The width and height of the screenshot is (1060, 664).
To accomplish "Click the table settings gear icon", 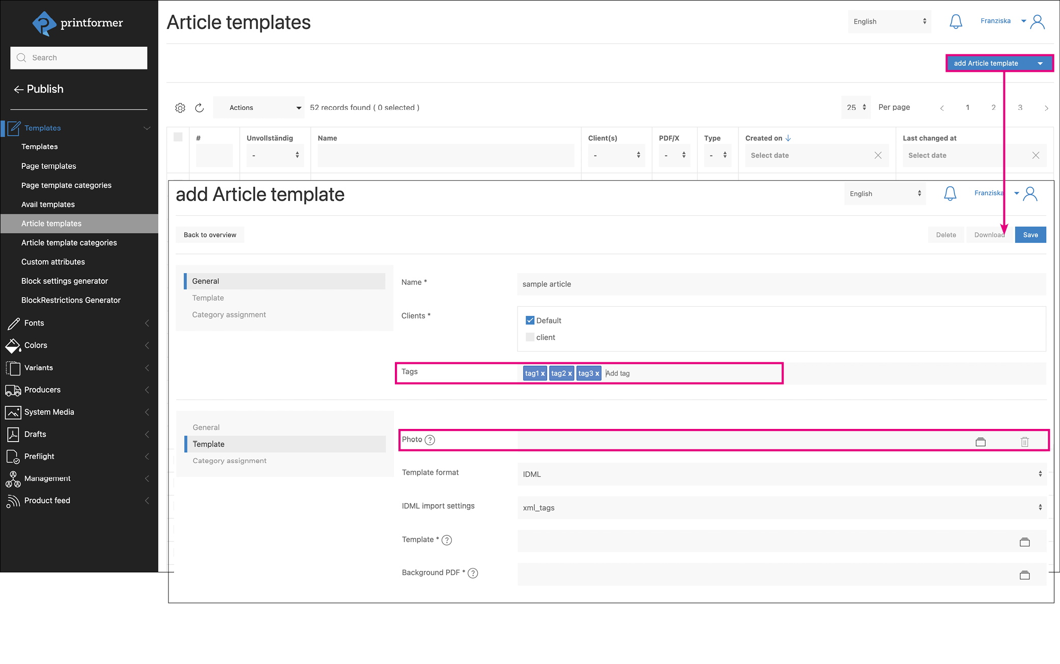I will pos(180,108).
